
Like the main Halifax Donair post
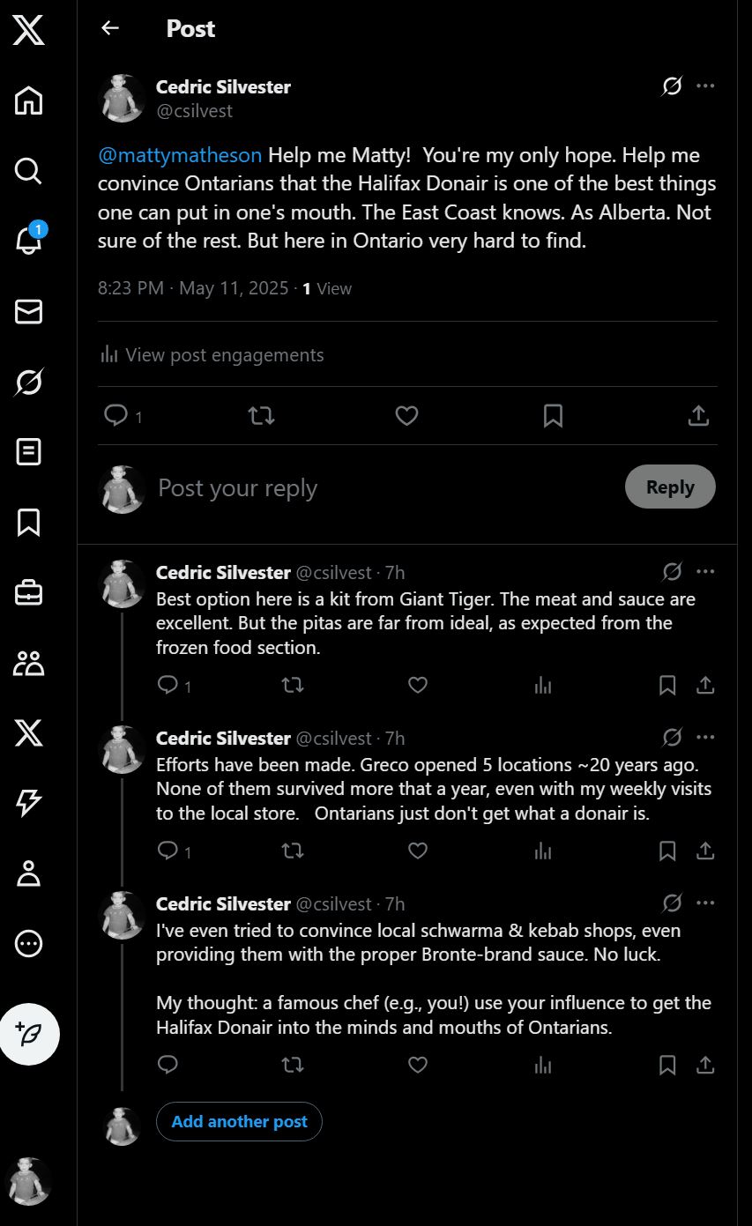(406, 415)
